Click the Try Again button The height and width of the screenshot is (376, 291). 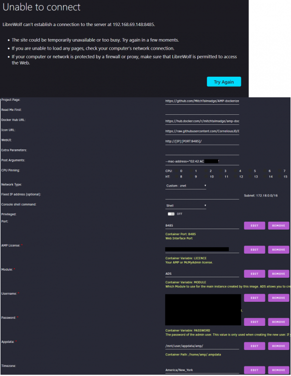(x=224, y=82)
